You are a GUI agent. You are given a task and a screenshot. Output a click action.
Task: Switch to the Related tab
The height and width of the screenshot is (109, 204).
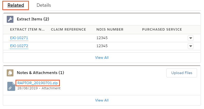(x=16, y=5)
